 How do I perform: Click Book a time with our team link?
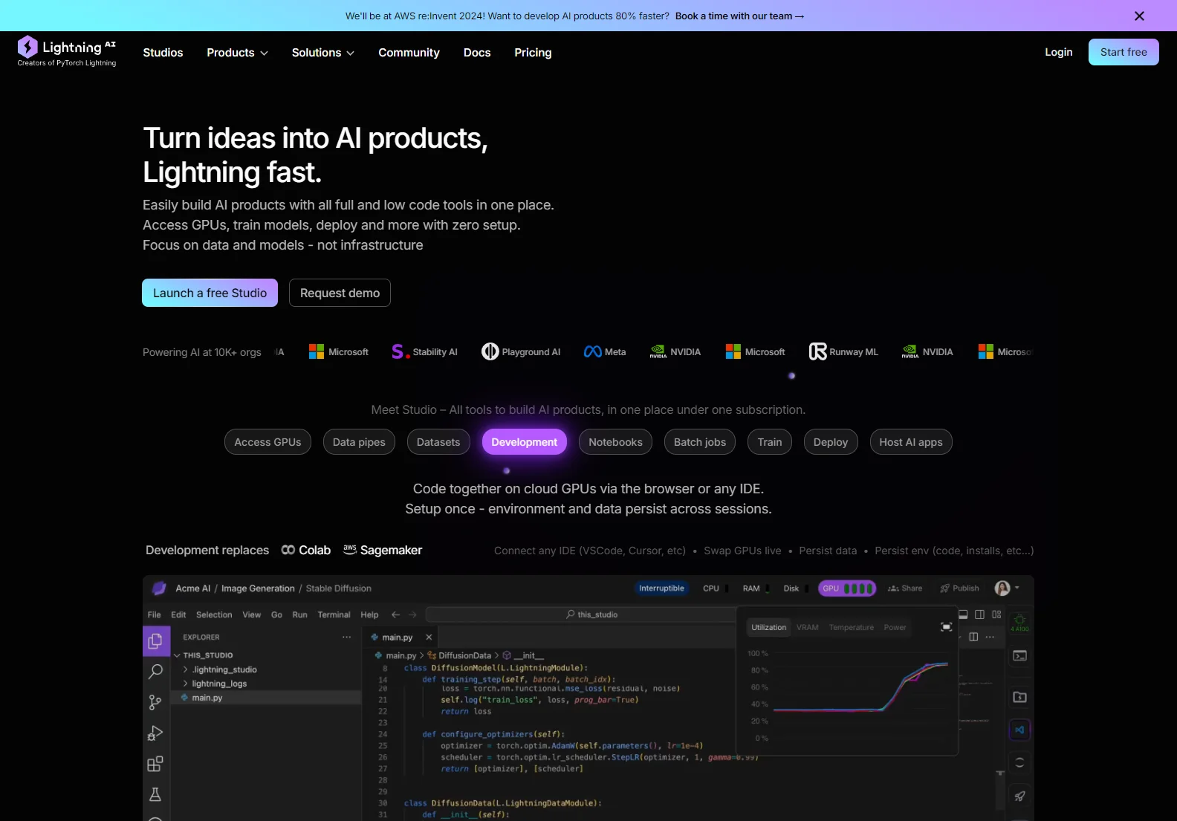[739, 16]
